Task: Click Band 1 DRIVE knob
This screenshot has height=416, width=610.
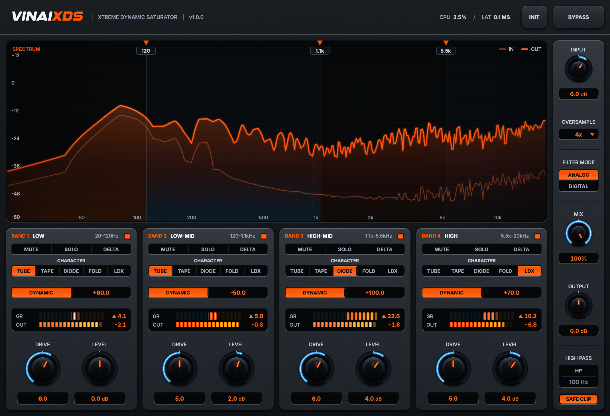Action: coord(43,369)
